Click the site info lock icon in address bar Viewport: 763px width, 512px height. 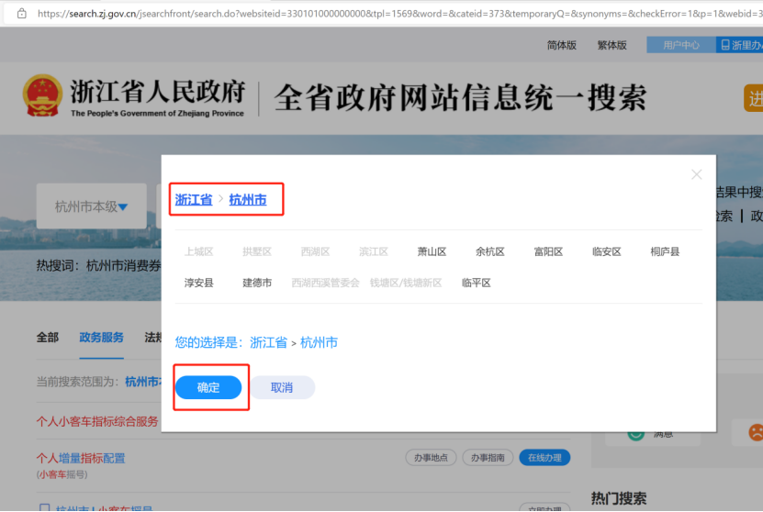point(21,14)
